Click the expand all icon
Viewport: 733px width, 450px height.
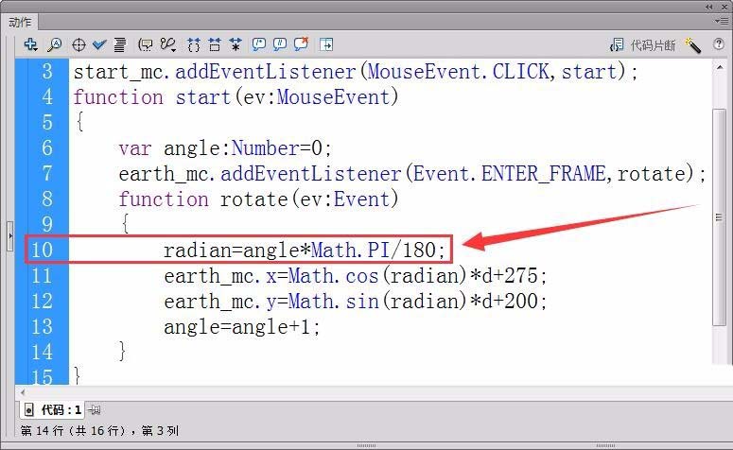tap(236, 44)
